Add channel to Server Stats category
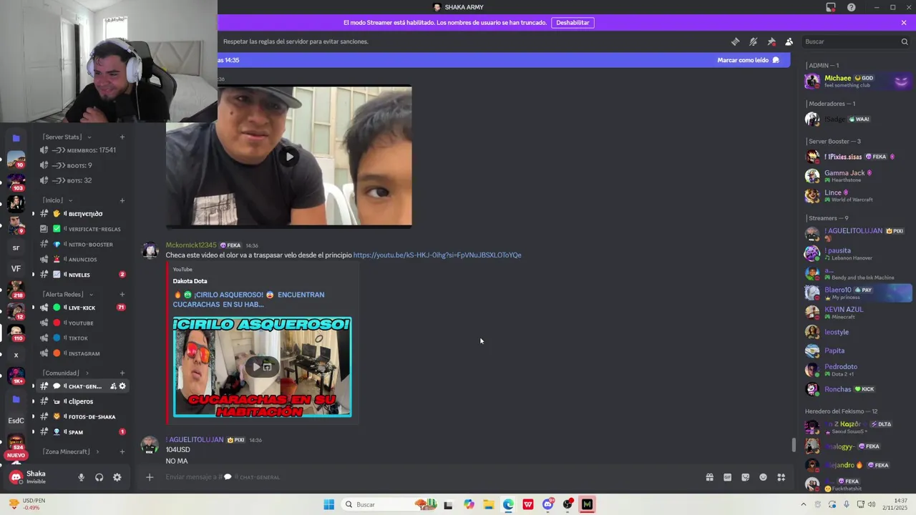The width and height of the screenshot is (916, 515). coord(122,137)
